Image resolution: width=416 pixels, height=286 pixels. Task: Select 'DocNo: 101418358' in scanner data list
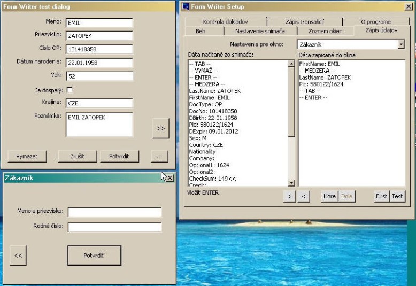213,111
